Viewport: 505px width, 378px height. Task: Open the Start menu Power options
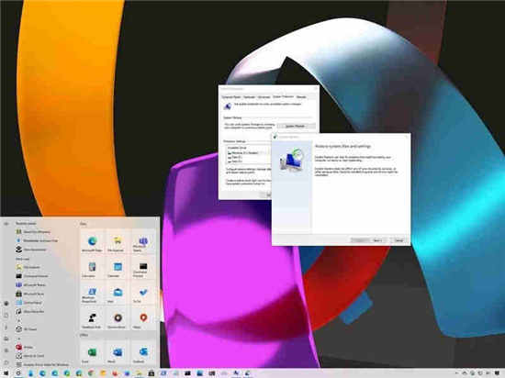6,362
